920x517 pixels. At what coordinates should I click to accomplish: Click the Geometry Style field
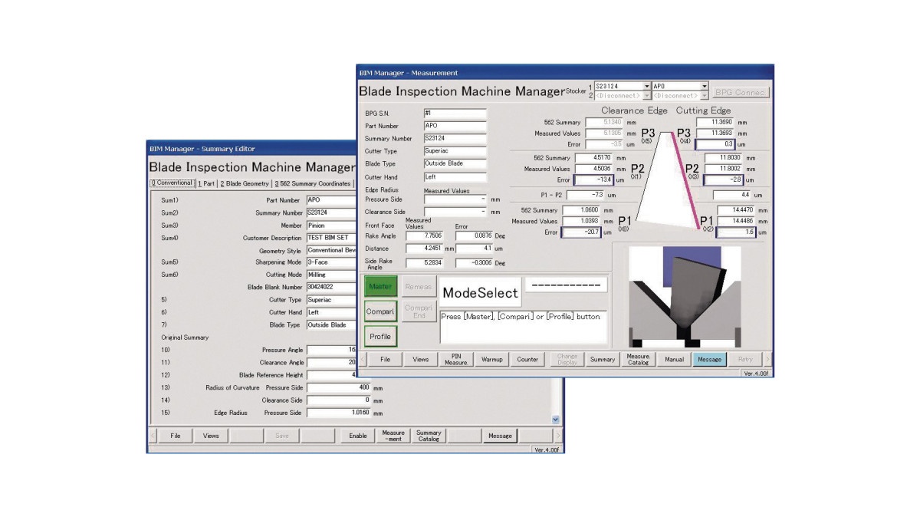point(331,250)
